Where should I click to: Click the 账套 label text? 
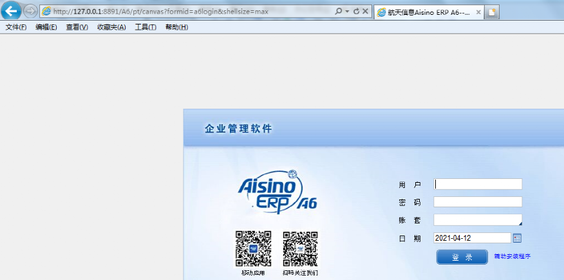(409, 220)
